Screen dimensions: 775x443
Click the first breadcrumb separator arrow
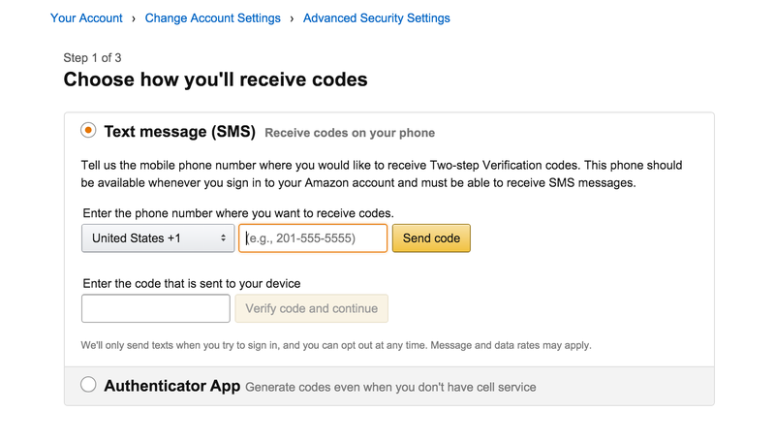click(134, 18)
